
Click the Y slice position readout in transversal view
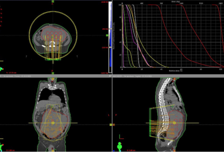point(11,73)
